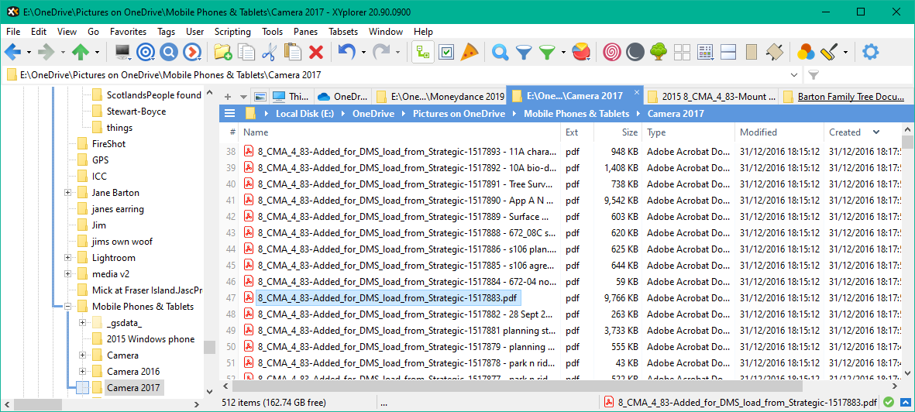Click the dark moon toolbar icon
915x412 pixels.
pyautogui.click(x=635, y=52)
